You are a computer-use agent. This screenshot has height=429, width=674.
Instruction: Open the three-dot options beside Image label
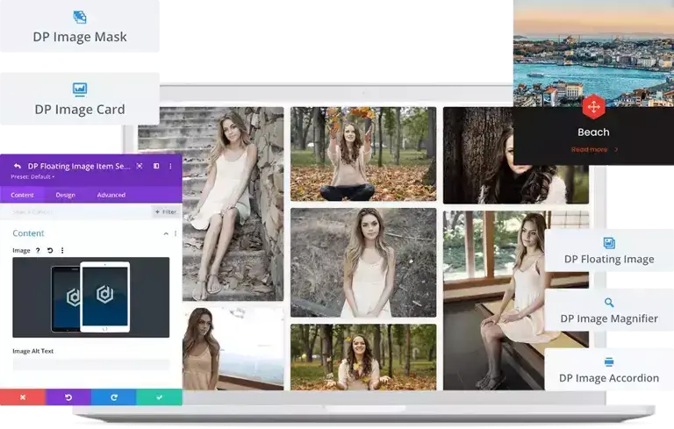point(62,250)
